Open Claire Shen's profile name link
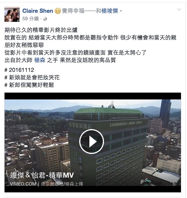The width and height of the screenshot is (187, 198). click(x=38, y=11)
